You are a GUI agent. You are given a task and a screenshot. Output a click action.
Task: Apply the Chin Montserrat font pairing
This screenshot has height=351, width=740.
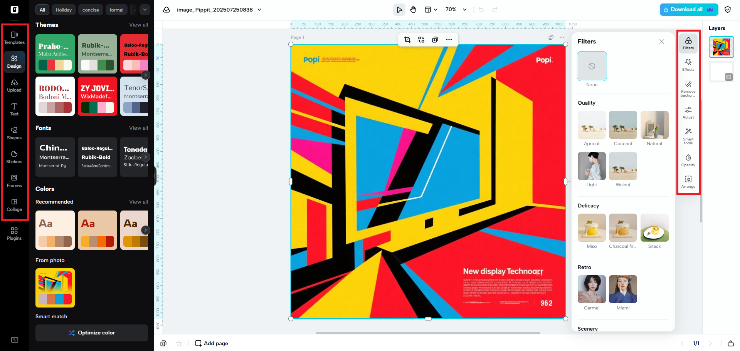click(55, 157)
